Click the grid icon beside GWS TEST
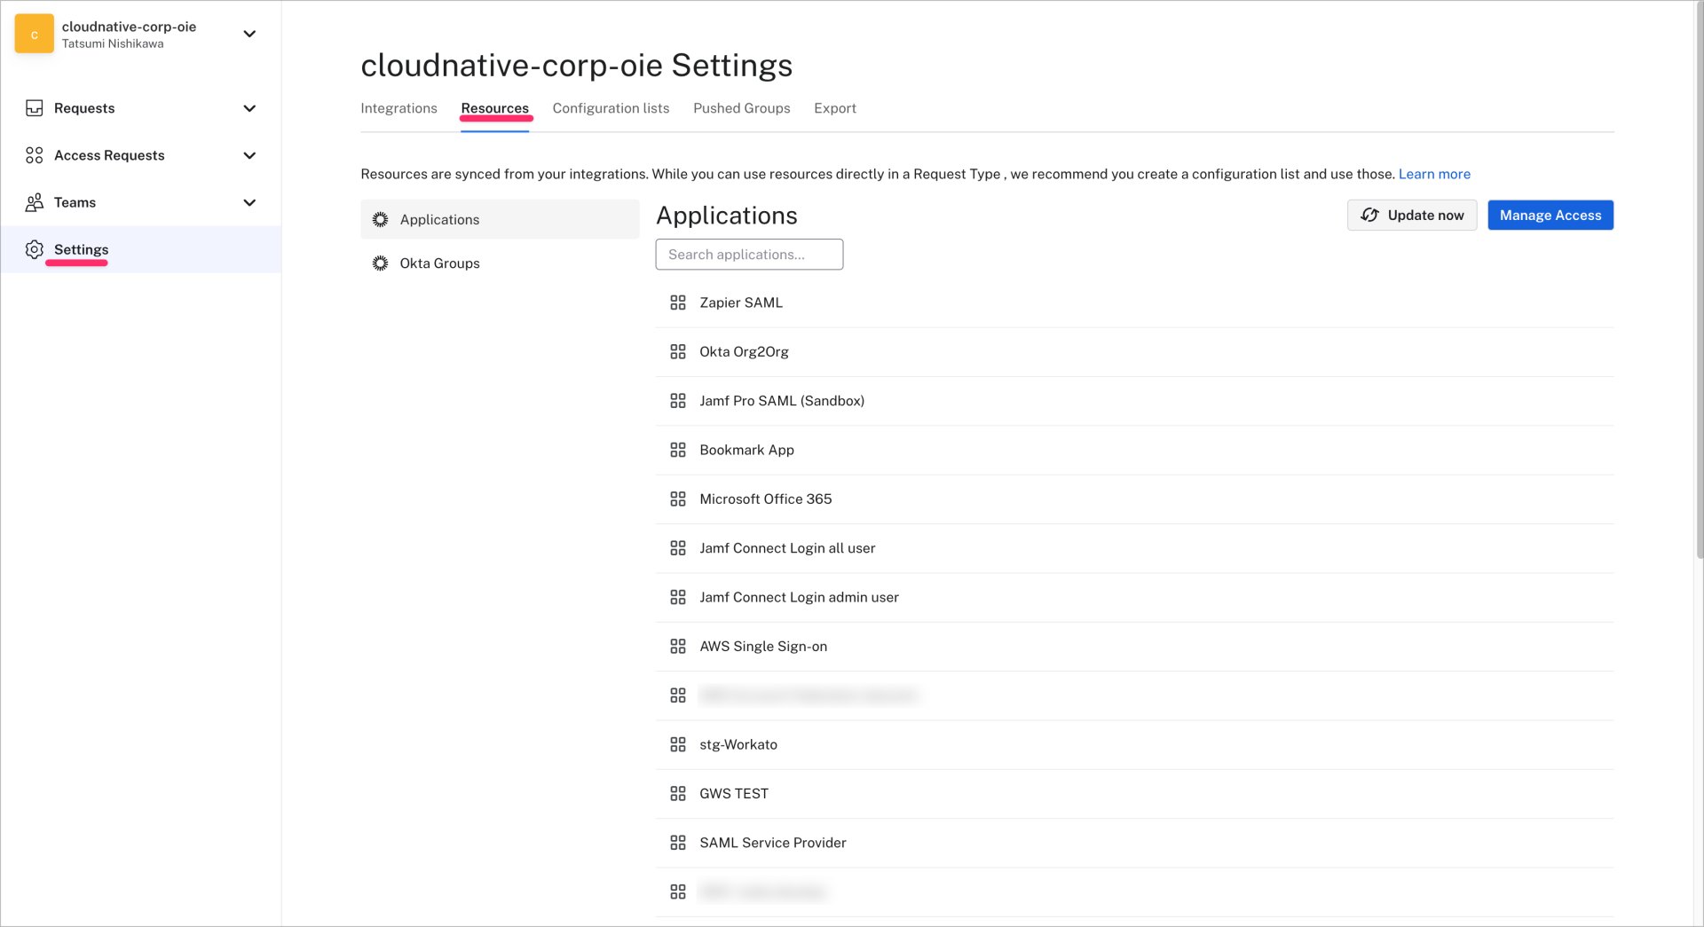The width and height of the screenshot is (1704, 927). 678,793
